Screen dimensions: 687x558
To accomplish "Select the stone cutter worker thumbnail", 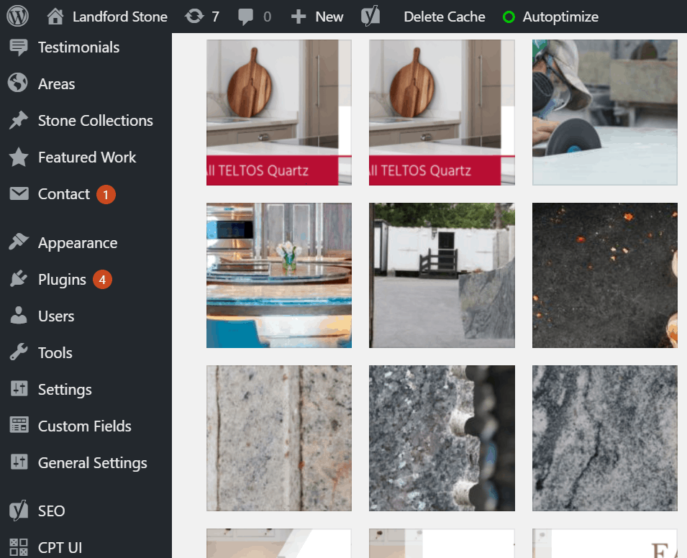I will (604, 113).
